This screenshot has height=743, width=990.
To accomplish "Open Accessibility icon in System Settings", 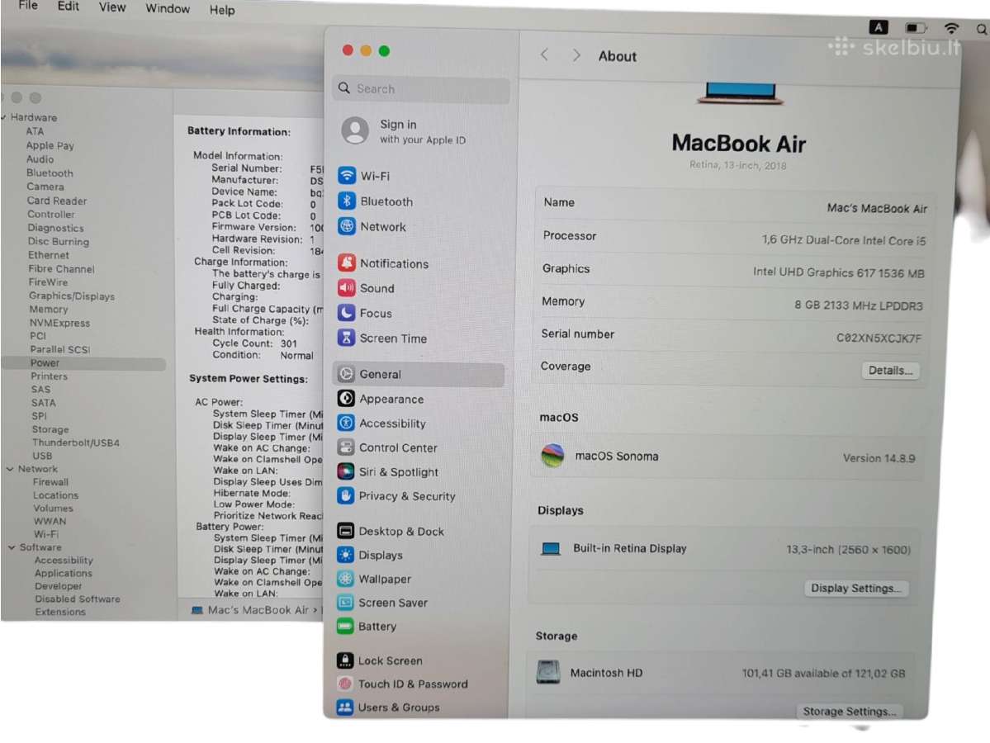I will 346,423.
